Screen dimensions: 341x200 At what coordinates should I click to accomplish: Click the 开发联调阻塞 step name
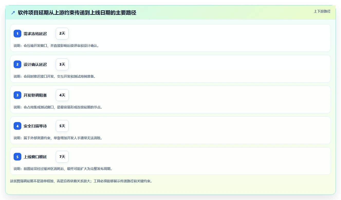(x=35, y=95)
